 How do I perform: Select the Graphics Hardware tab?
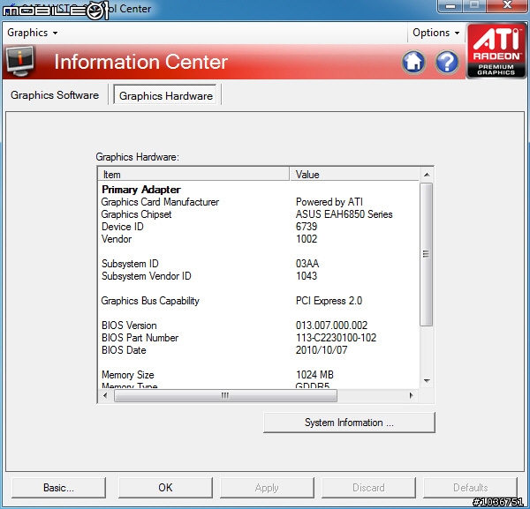click(166, 96)
